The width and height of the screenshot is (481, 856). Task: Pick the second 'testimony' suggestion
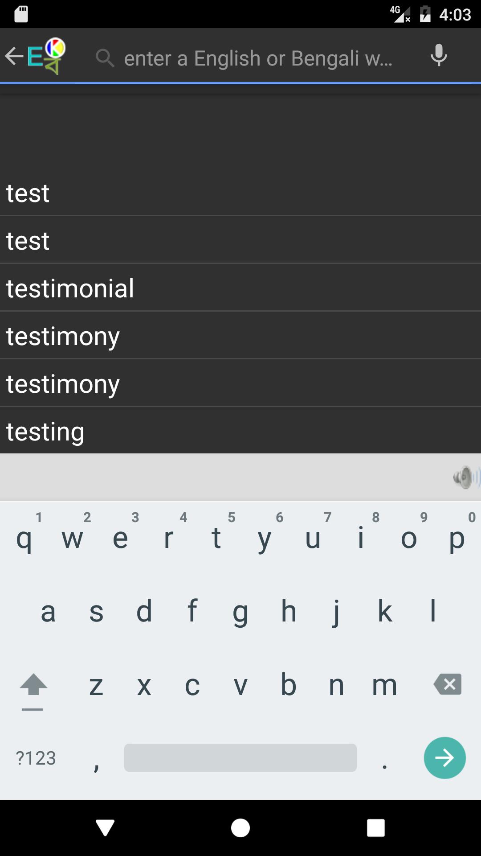click(x=240, y=383)
